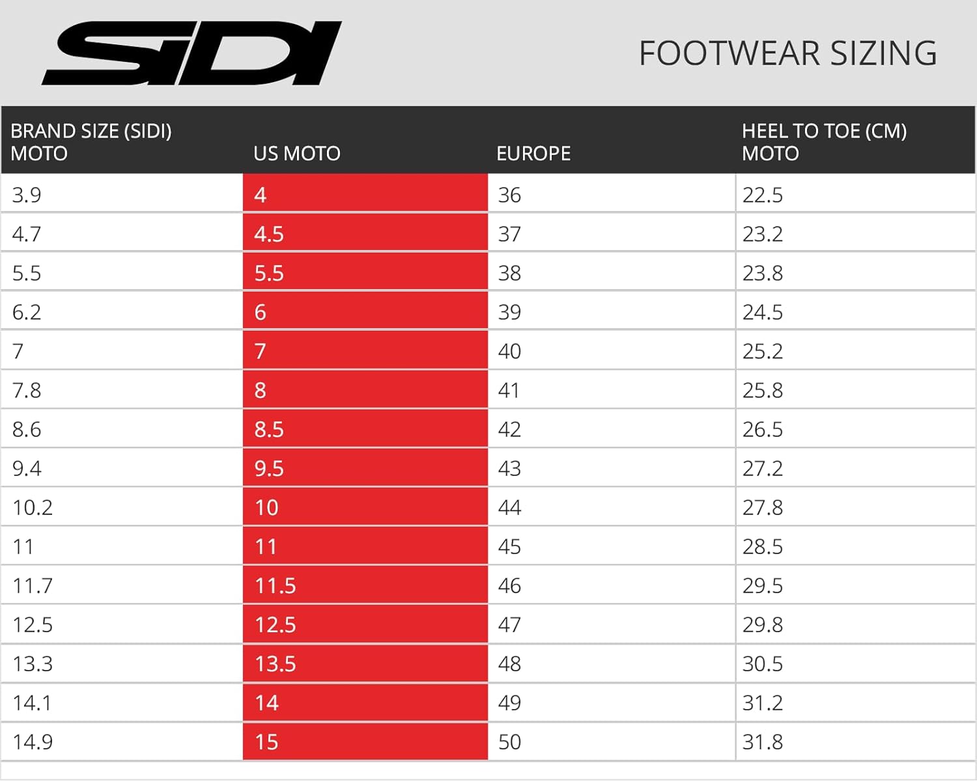
Task: Select the red US MOTO 13.5 cell
Action: click(x=276, y=663)
